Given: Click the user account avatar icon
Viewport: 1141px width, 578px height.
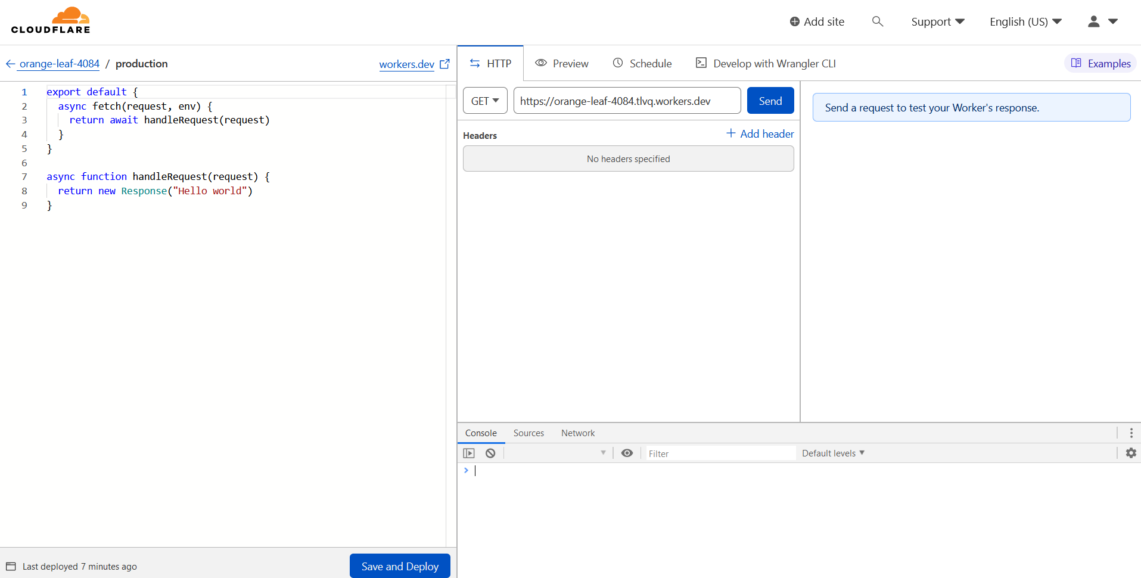Looking at the screenshot, I should (1093, 21).
